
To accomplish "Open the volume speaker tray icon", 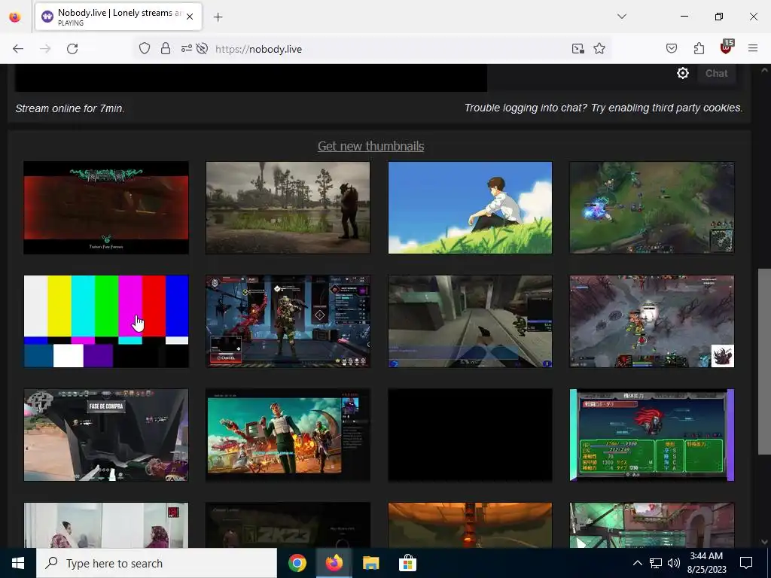I will point(674,563).
